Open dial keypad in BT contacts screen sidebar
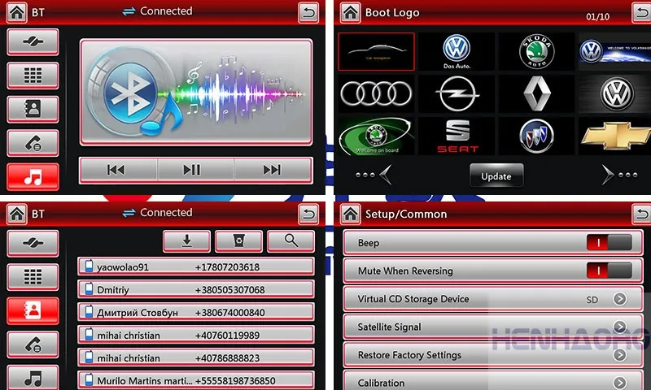Screen dimensions: 651x390 [33, 277]
